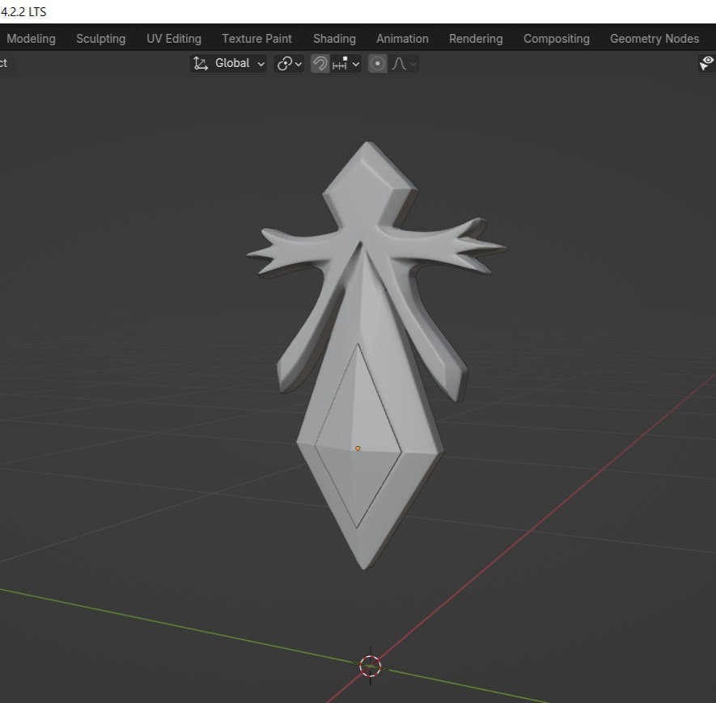Switch to the Modeling workspace tab
The image size is (716, 703).
(x=31, y=39)
